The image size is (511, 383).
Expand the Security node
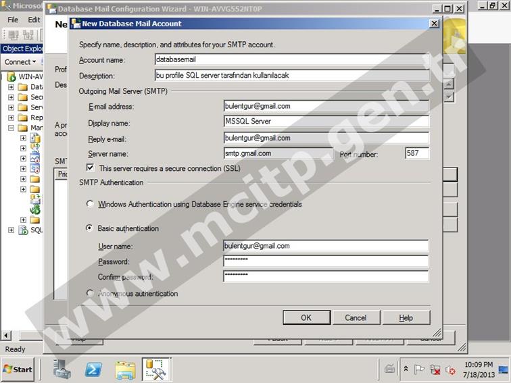click(11, 97)
